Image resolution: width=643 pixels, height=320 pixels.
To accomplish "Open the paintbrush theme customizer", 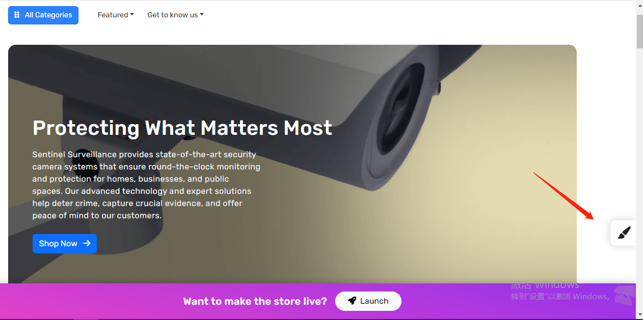I will 624,233.
